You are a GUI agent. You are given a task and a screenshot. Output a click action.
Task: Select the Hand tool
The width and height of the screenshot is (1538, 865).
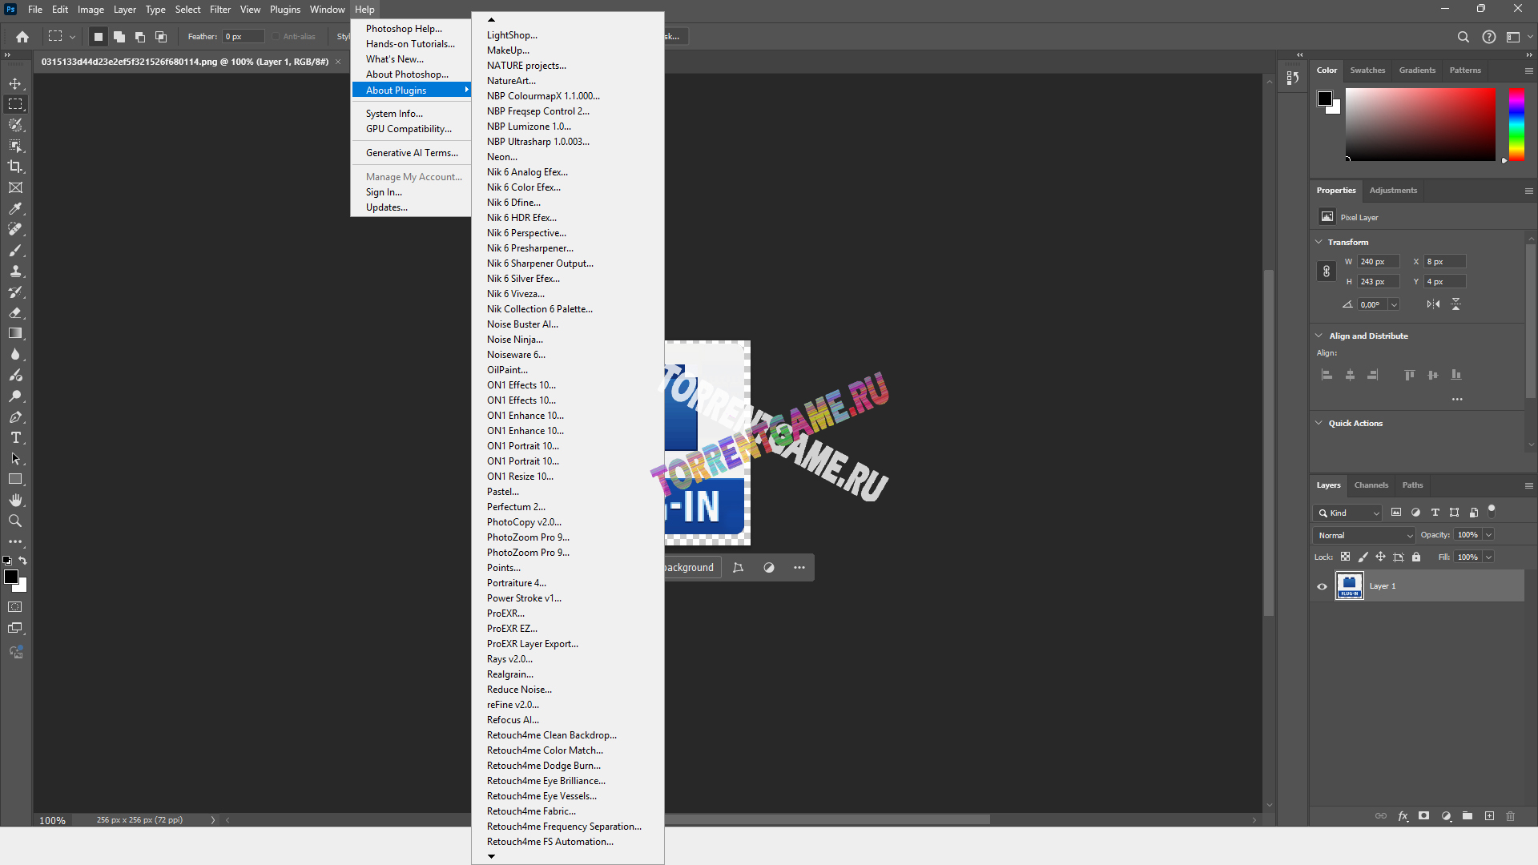tap(15, 500)
